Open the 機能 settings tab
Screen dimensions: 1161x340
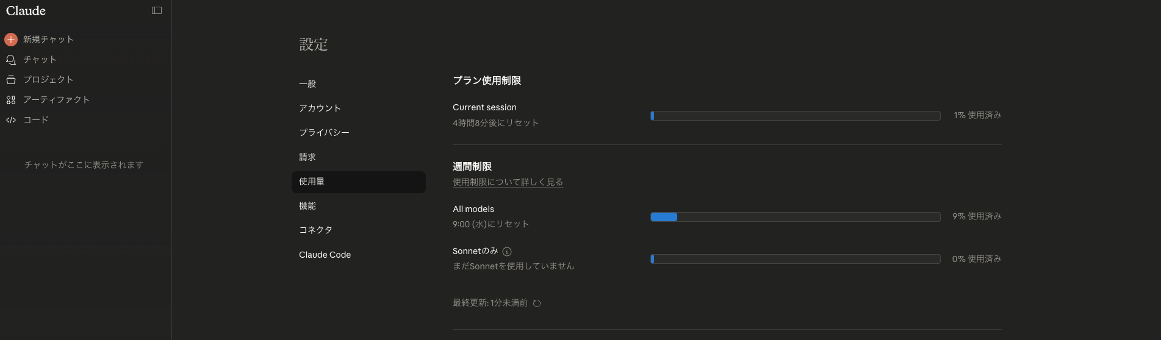coord(307,206)
